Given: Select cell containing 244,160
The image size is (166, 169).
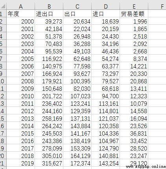Looking at the screenshot, I should tap(49, 111).
